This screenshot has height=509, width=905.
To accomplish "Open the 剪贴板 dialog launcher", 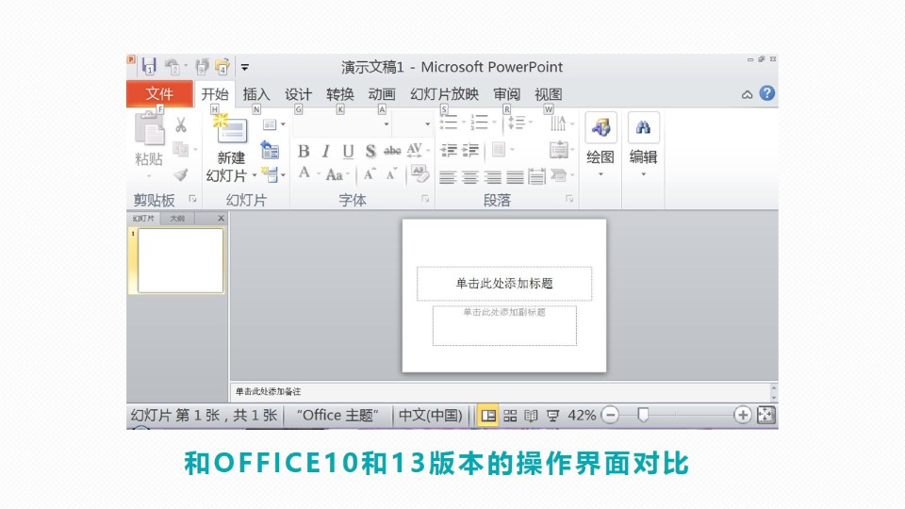I will [192, 199].
